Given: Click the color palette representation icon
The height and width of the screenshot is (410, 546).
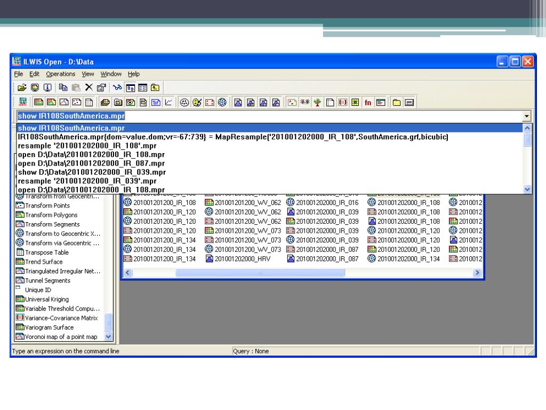Looking at the screenshot, I should pyautogui.click(x=196, y=101).
